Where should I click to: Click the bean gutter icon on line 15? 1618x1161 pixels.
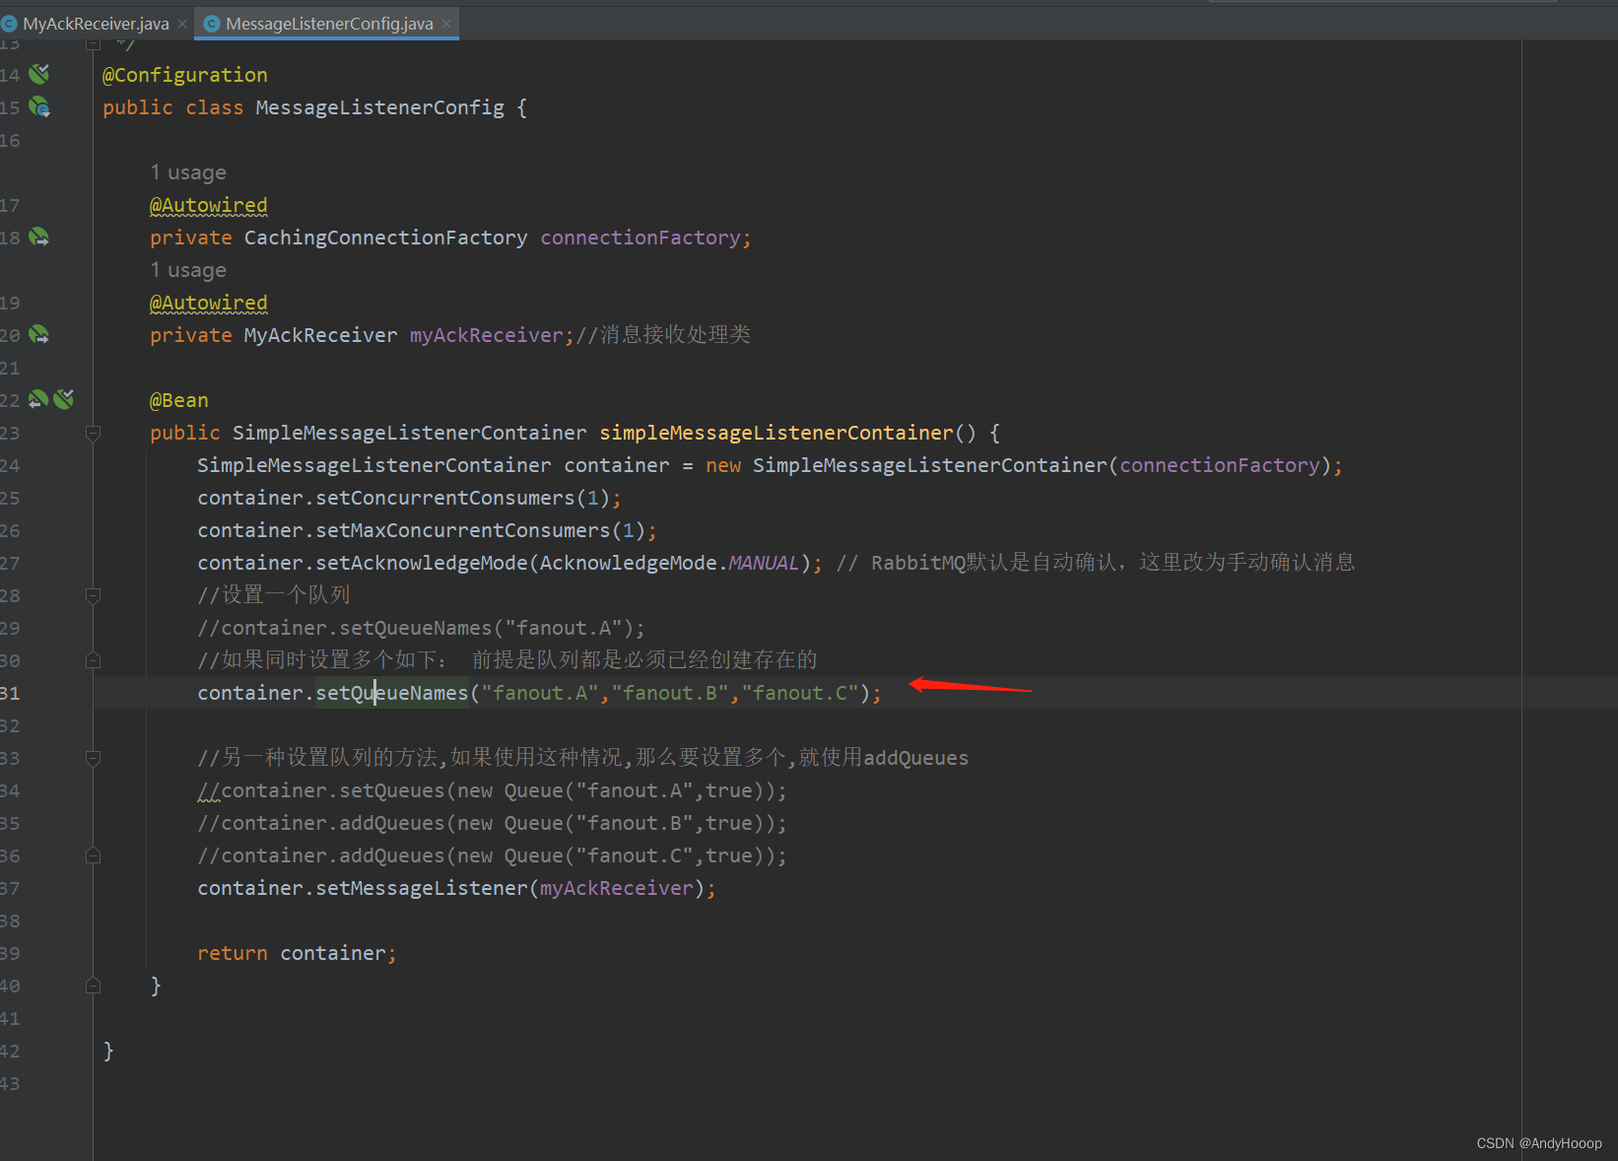coord(39,106)
